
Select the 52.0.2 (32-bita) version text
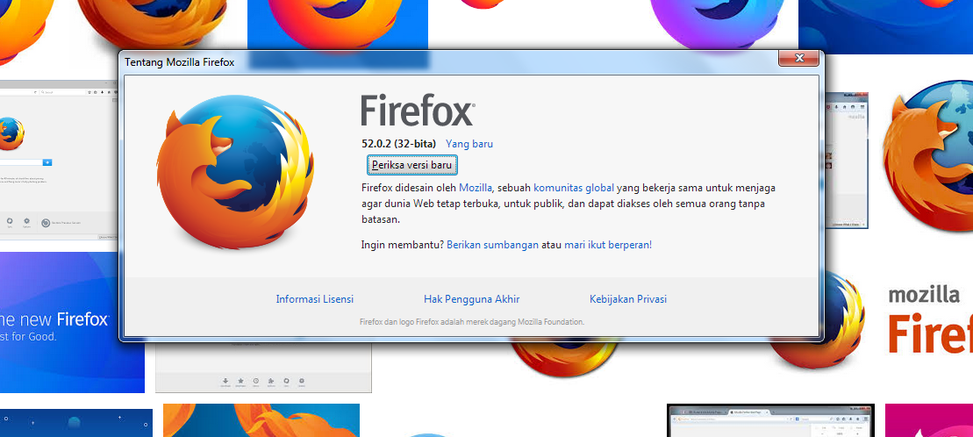point(399,144)
